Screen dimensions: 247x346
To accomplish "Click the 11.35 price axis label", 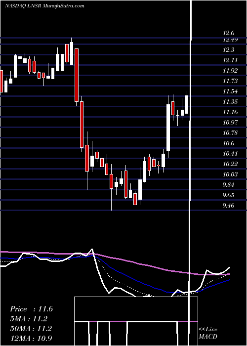I will click(x=230, y=102).
